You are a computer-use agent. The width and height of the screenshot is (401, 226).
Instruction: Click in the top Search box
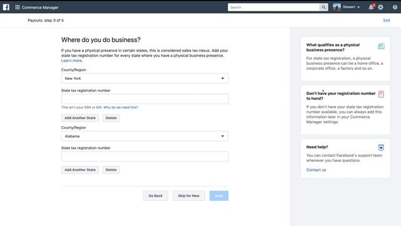(274, 8)
